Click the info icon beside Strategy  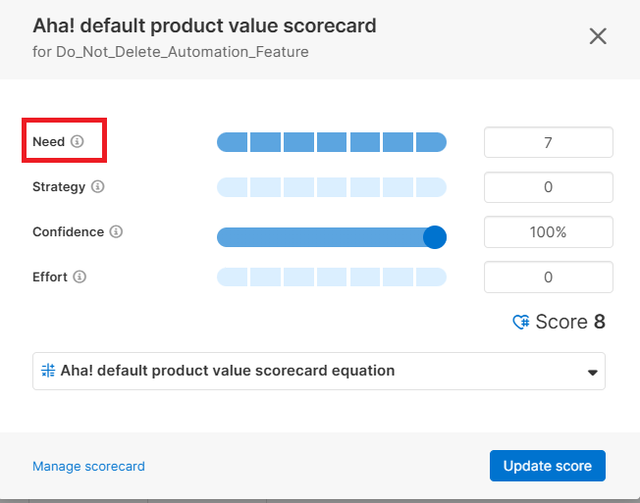pos(97,186)
